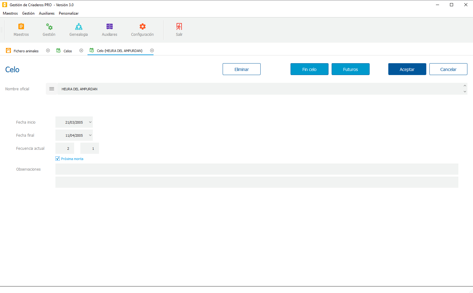The image size is (473, 293).
Task: Enable the Próxima monta checkbox
Action: pos(58,158)
